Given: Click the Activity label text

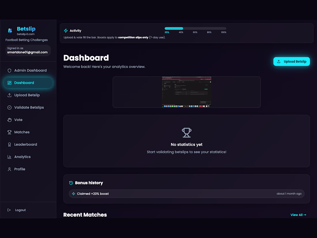Looking at the screenshot, I should [x=76, y=31].
